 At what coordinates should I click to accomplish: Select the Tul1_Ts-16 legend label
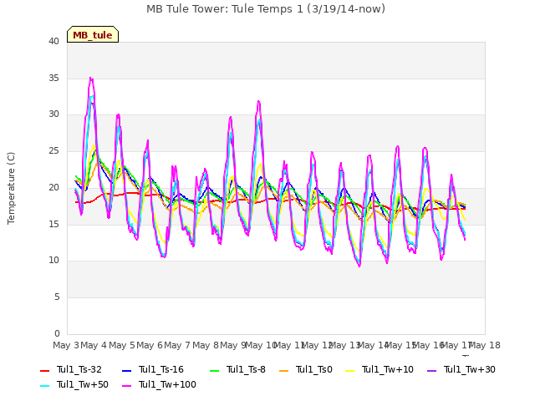point(161,369)
